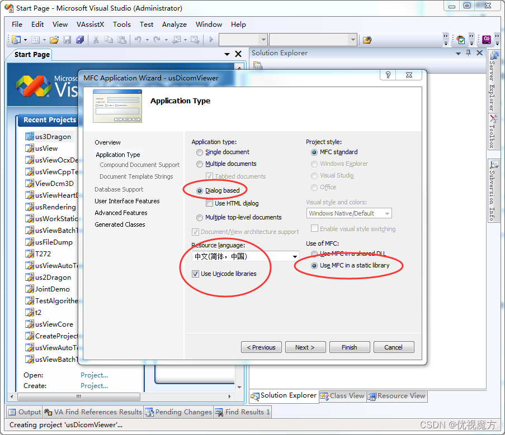Click the Finish button
505x435 pixels.
coord(350,347)
